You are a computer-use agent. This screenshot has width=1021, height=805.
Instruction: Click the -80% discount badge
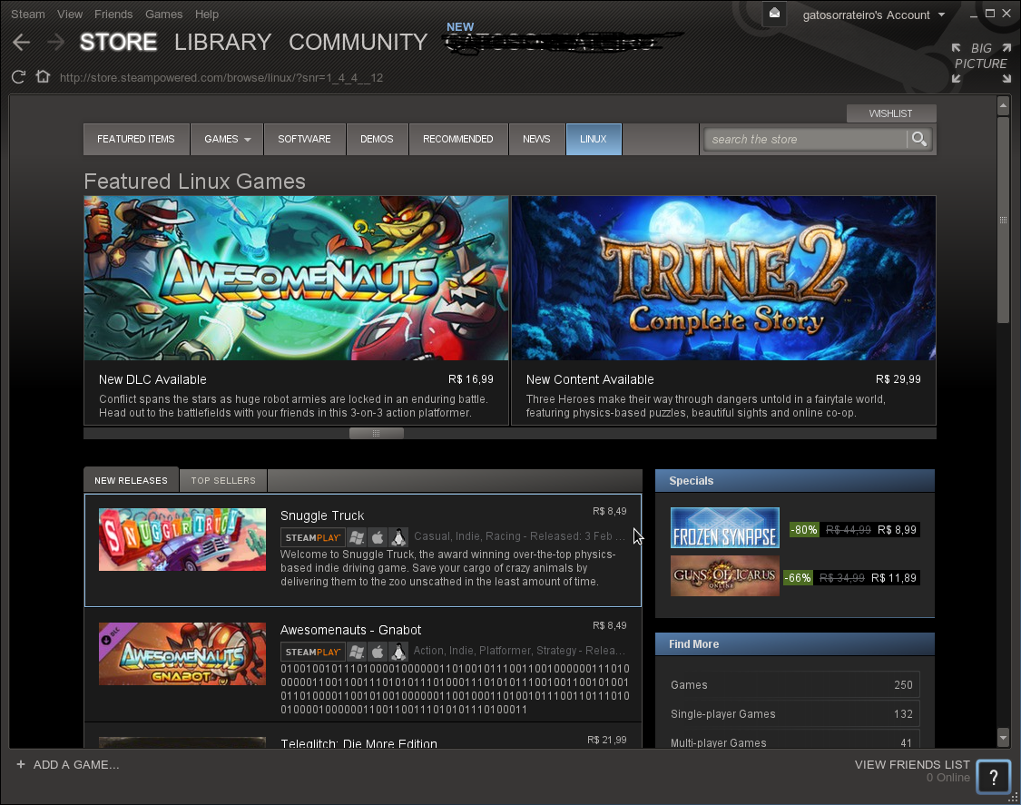(804, 529)
